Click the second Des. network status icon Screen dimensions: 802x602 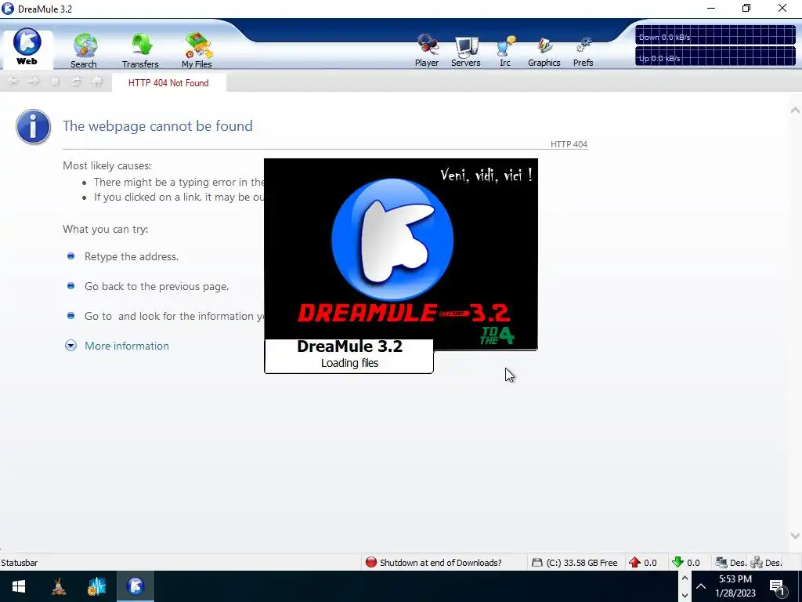(x=757, y=563)
